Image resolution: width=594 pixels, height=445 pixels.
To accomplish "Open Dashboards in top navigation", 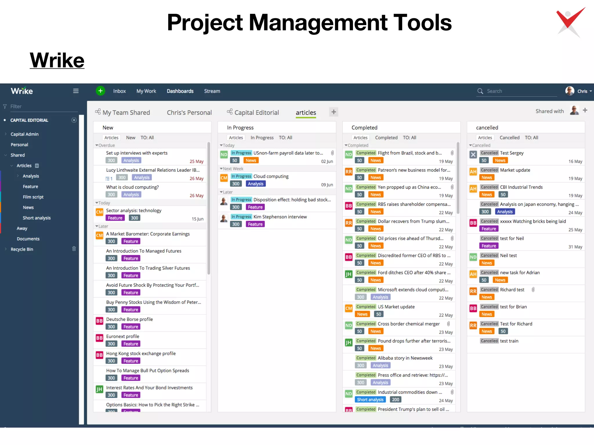I will (x=180, y=91).
